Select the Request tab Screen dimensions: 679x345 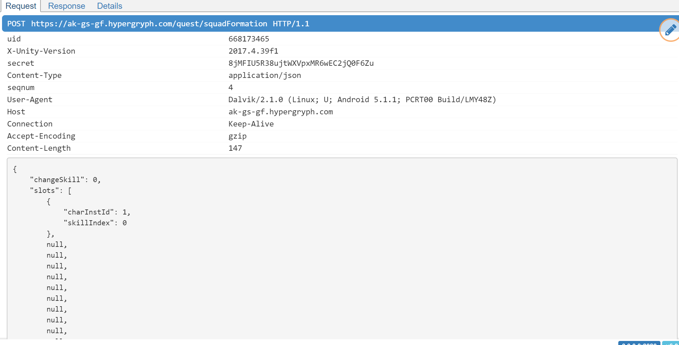point(21,6)
